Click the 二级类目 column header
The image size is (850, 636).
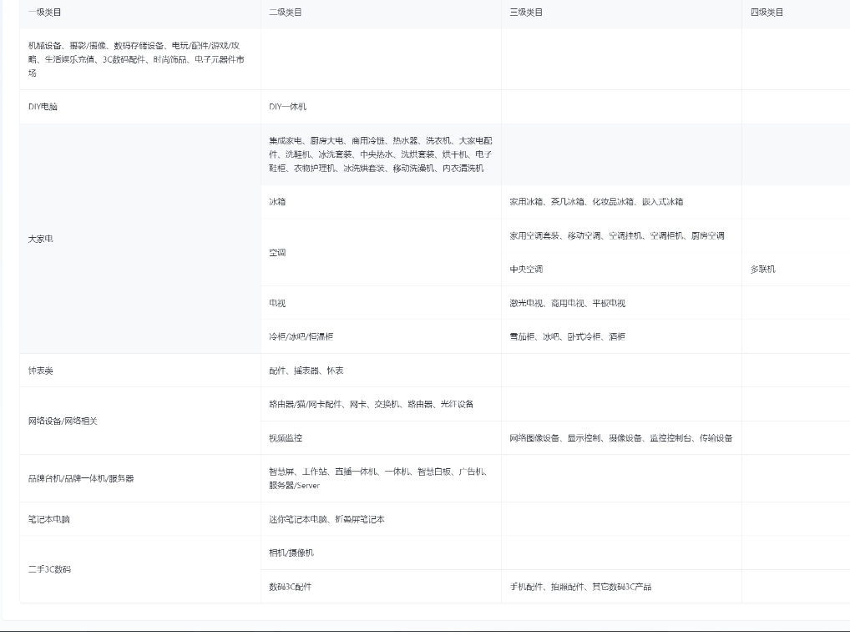[286, 13]
